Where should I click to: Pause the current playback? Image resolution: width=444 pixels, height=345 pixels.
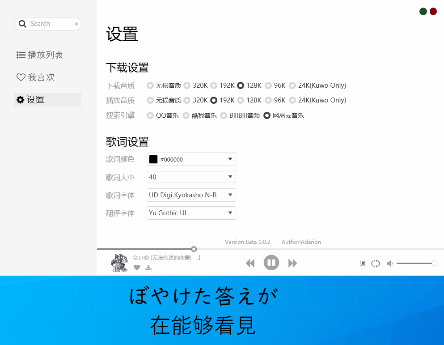click(271, 263)
